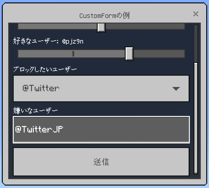The image size is (209, 188).
Task: Click the 好きなユーザー: @pjz9n label
Action: 48,41
